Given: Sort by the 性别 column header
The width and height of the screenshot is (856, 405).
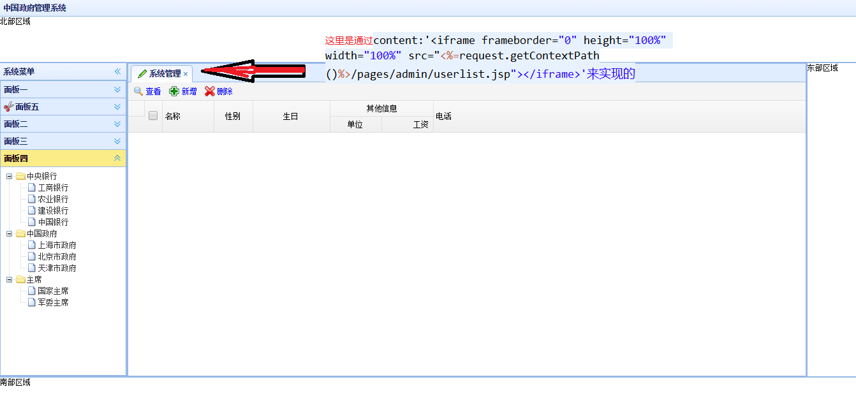Looking at the screenshot, I should coord(233,116).
